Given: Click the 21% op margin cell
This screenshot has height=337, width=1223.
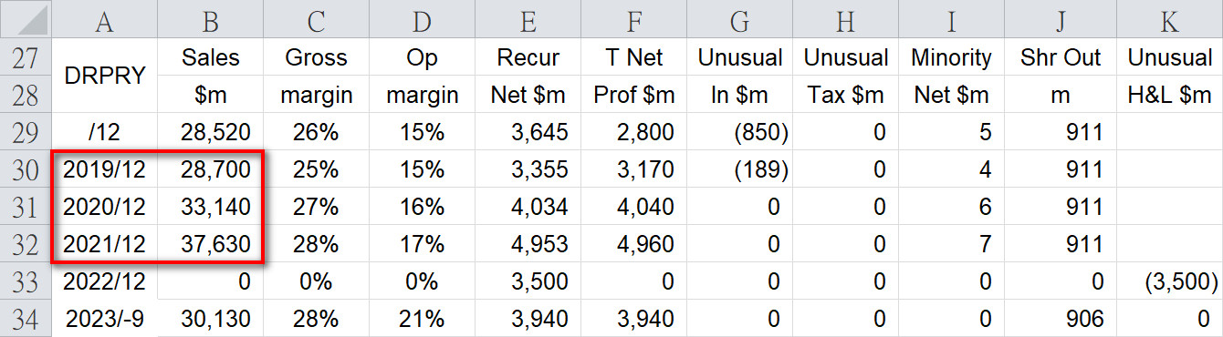Looking at the screenshot, I should [422, 318].
